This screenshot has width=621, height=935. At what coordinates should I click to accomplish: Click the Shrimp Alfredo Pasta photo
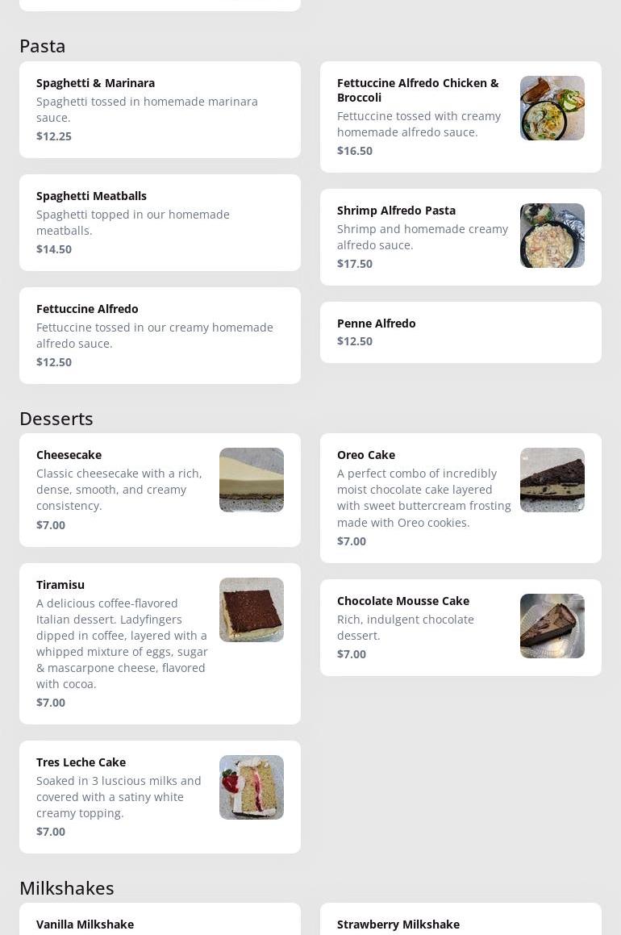pyautogui.click(x=552, y=236)
